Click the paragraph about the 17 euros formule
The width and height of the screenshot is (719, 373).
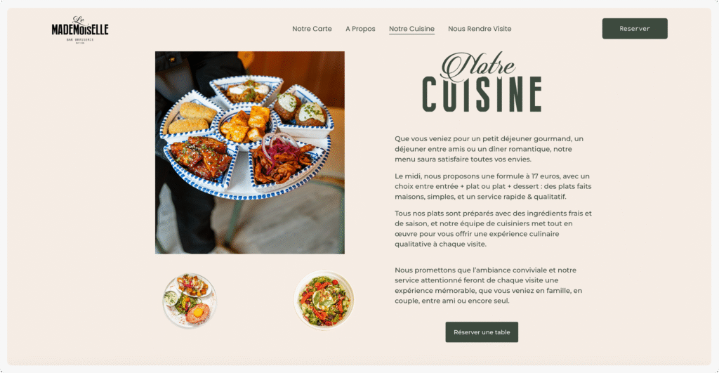[x=493, y=186]
